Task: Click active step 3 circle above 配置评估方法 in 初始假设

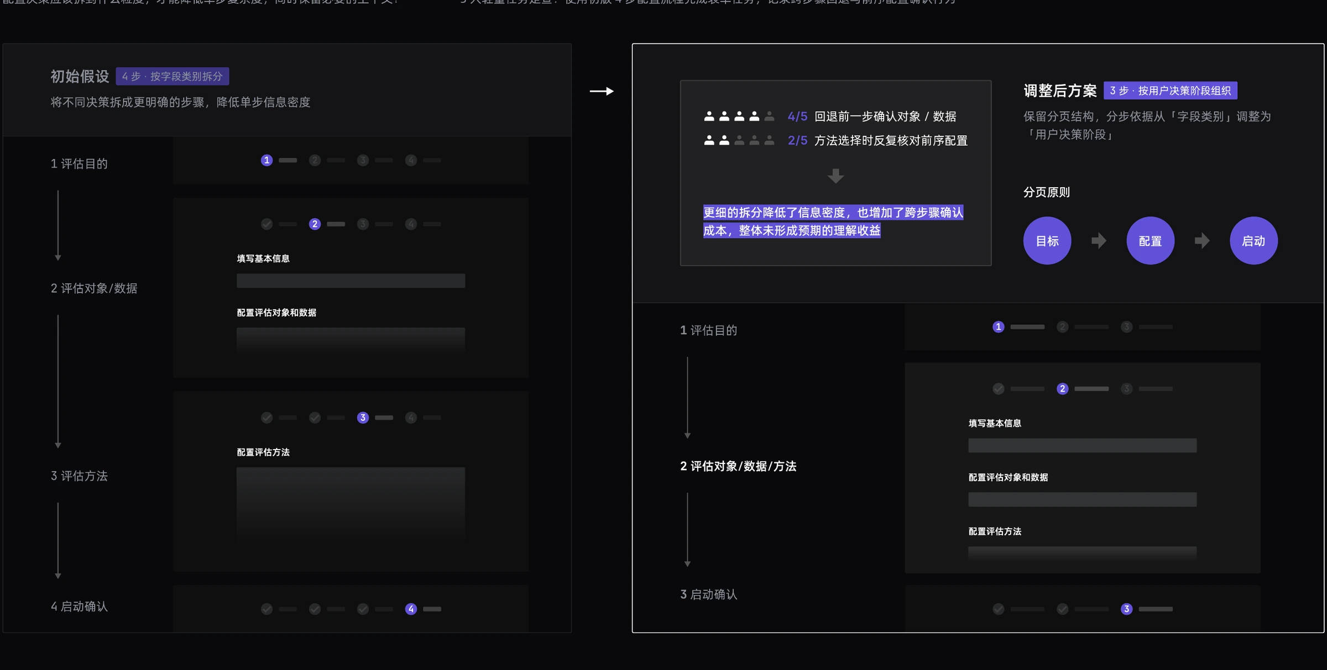Action: pyautogui.click(x=363, y=418)
